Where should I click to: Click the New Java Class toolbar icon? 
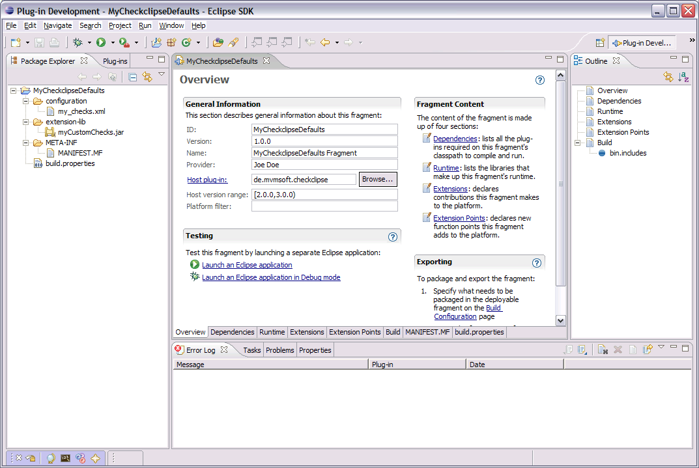[186, 42]
